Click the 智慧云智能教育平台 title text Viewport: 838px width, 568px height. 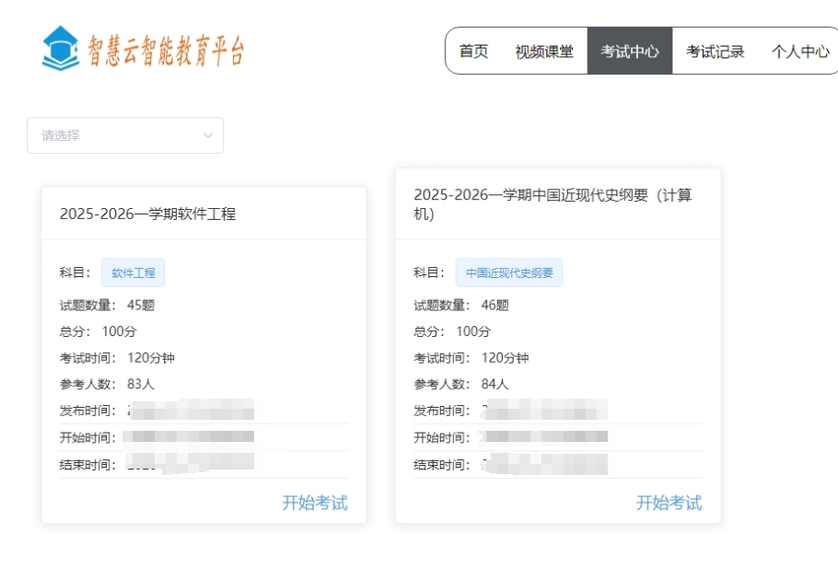point(166,51)
